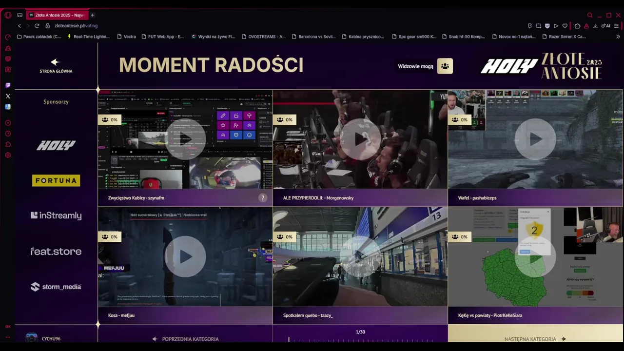Image resolution: width=624 pixels, height=351 pixels.
Task: Go back with the browser back arrow
Action: tap(19, 26)
